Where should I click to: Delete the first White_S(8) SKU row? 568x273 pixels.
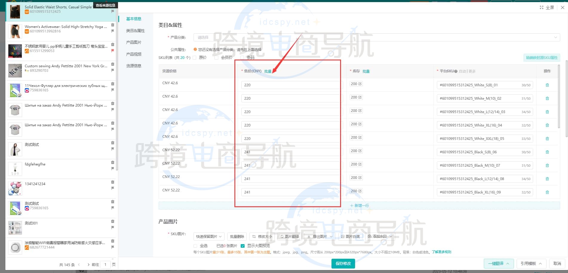pos(547,85)
